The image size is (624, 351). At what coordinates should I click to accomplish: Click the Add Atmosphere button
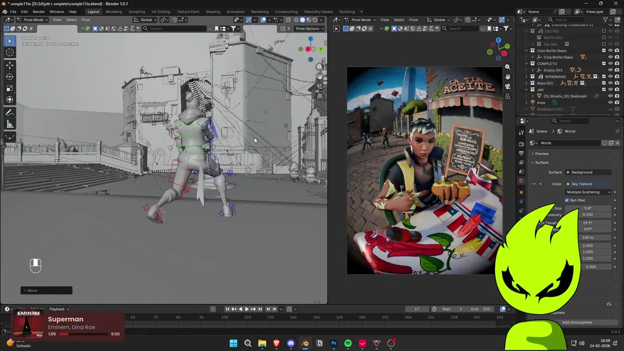[577, 322]
